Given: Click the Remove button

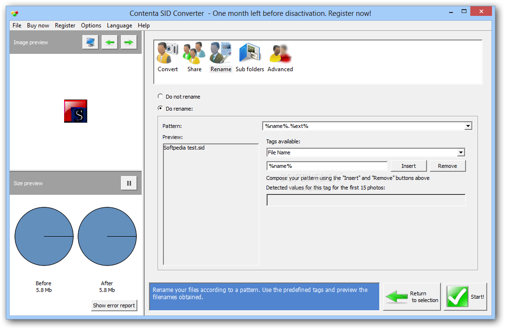Looking at the screenshot, I should (448, 166).
